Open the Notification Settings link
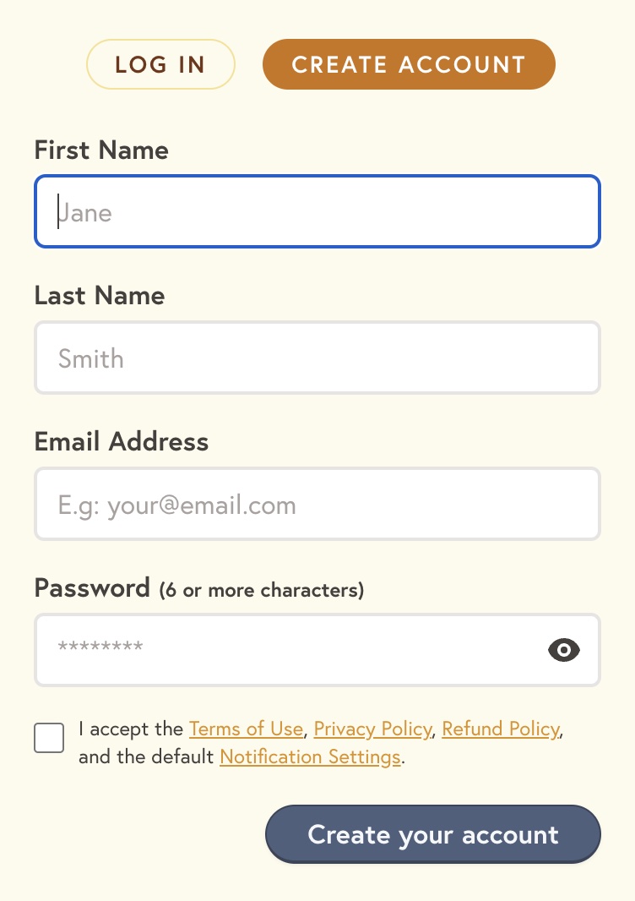Image resolution: width=635 pixels, height=901 pixels. click(x=310, y=756)
